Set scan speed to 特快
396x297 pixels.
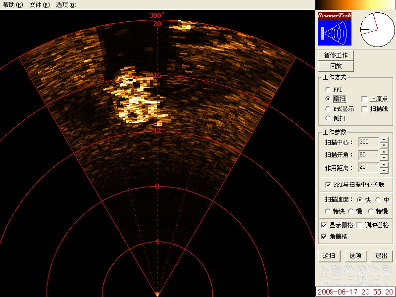tap(328, 211)
